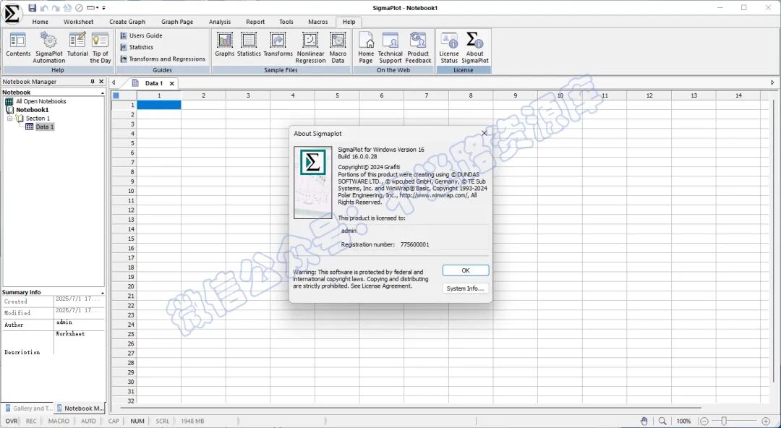Collapse the Summary Info section arrow

tap(102, 293)
